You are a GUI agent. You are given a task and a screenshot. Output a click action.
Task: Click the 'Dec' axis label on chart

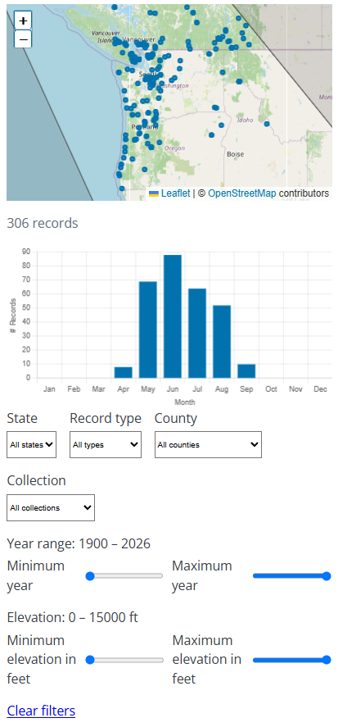[321, 389]
